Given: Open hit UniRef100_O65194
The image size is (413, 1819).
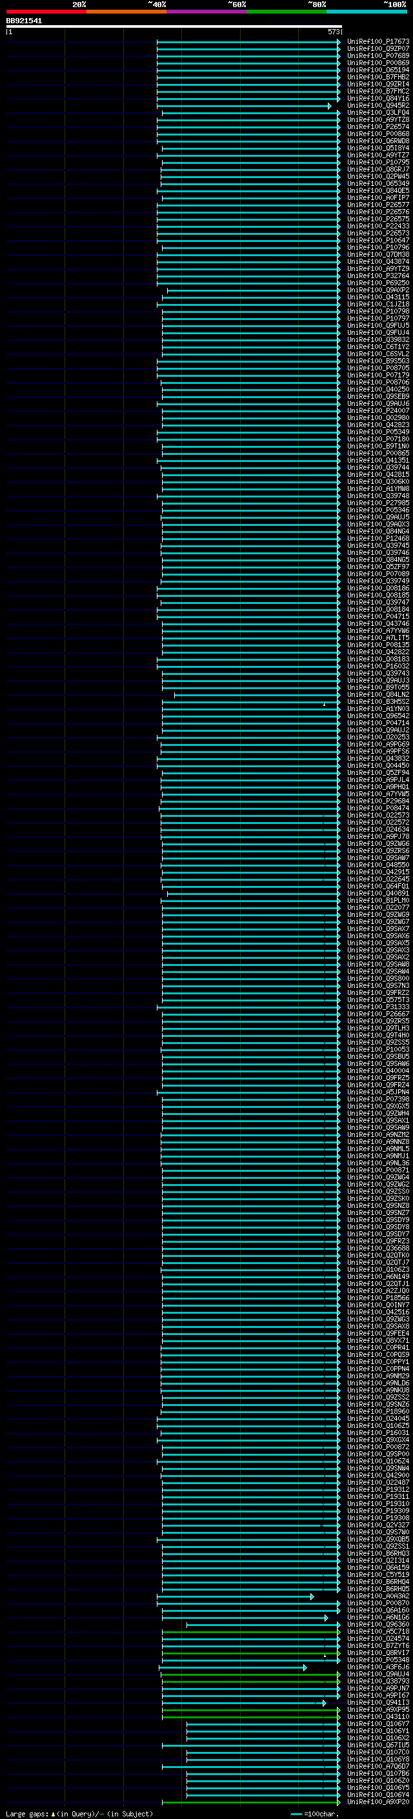Looking at the screenshot, I should [378, 70].
